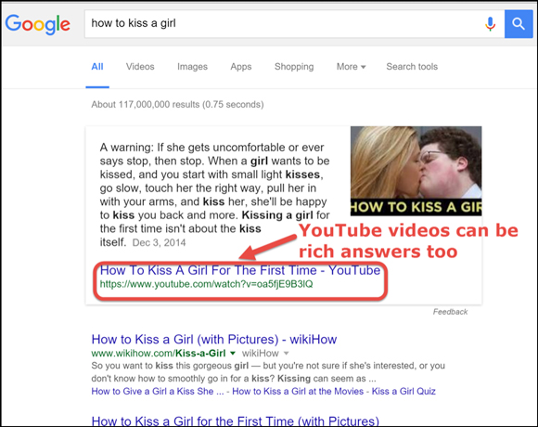538x427 pixels.
Task: Open wikiHow How to Kiss a Girl result
Action: click(214, 340)
